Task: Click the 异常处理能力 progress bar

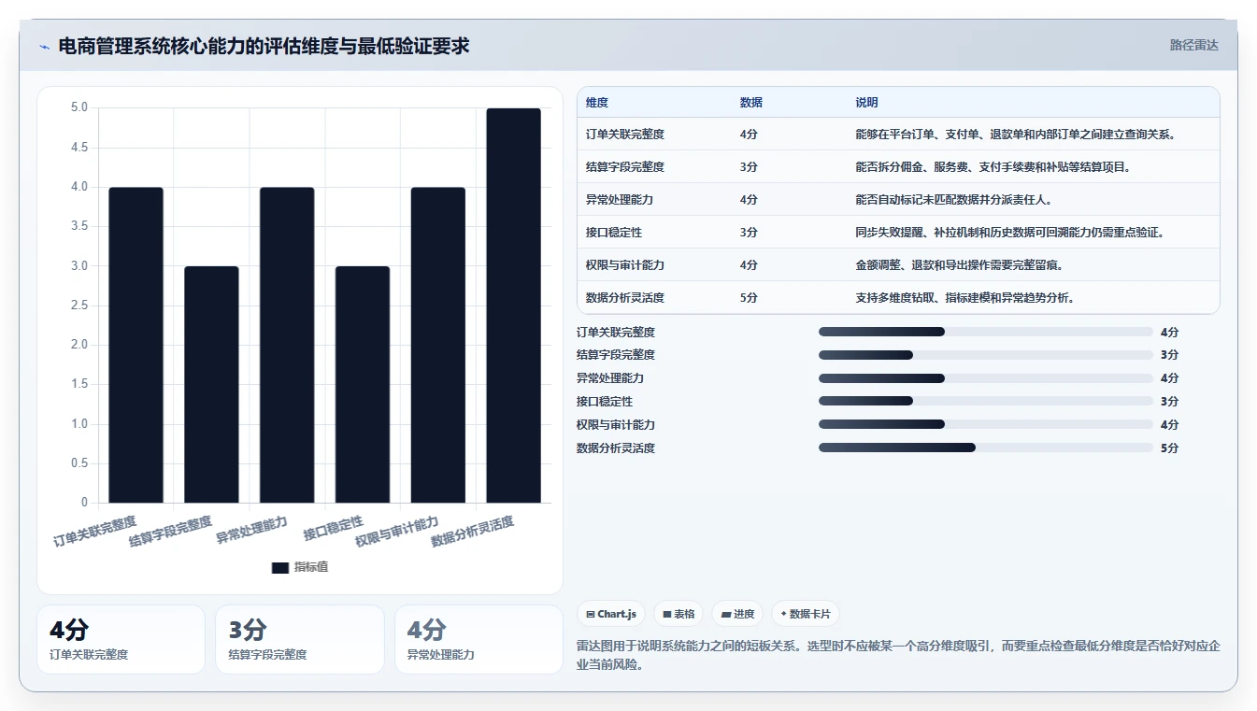Action: point(985,378)
